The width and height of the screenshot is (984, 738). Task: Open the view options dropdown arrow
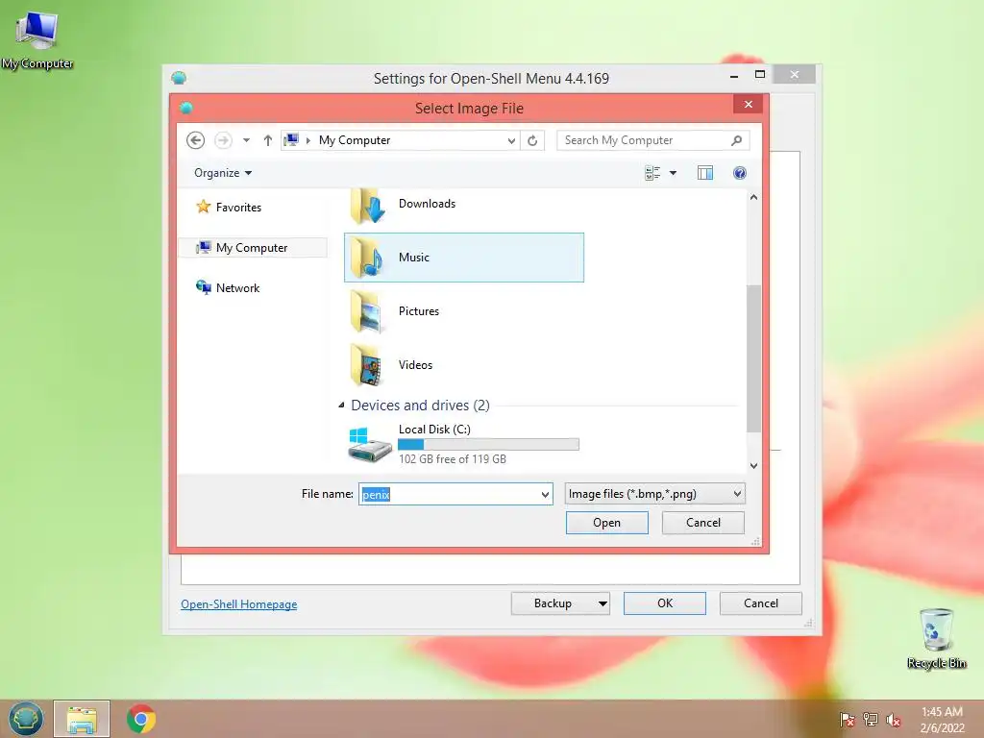coord(673,173)
